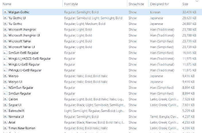
Task: Click Arial's 'Regular; Black; Narrow' style cell
Action: [x=95, y=122]
